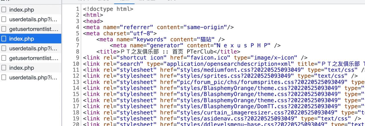Click the doctype html declaration on line 1

pos(108,9)
